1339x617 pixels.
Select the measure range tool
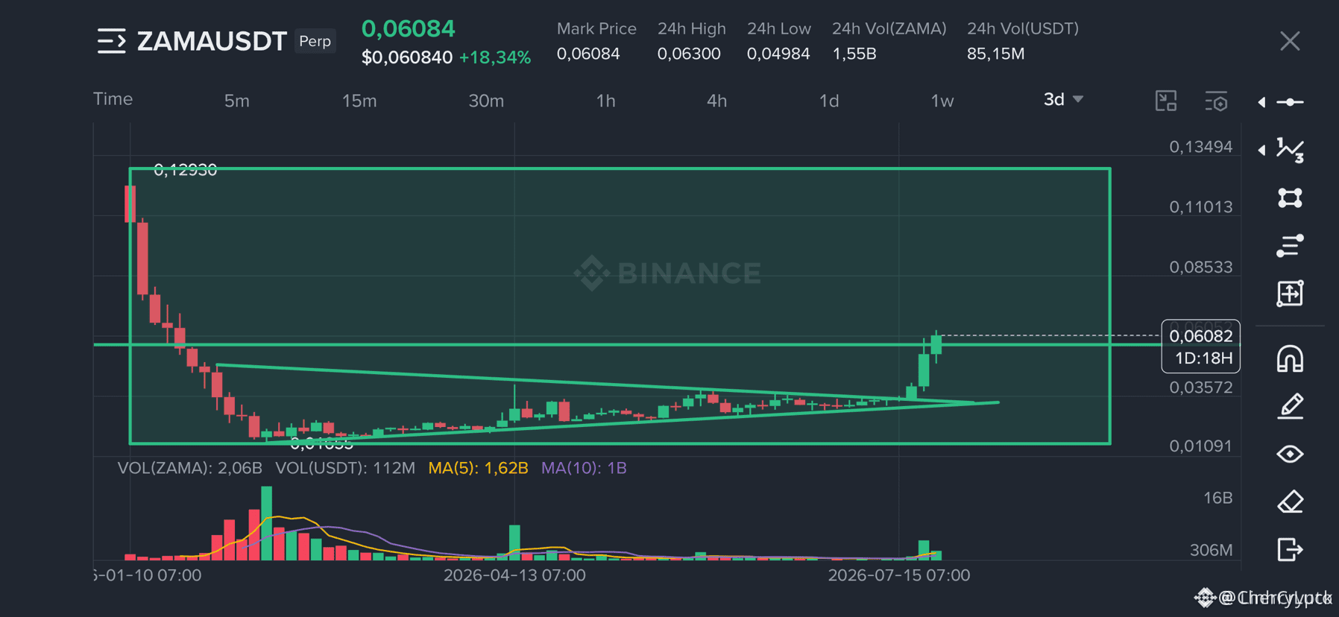tap(1291, 293)
